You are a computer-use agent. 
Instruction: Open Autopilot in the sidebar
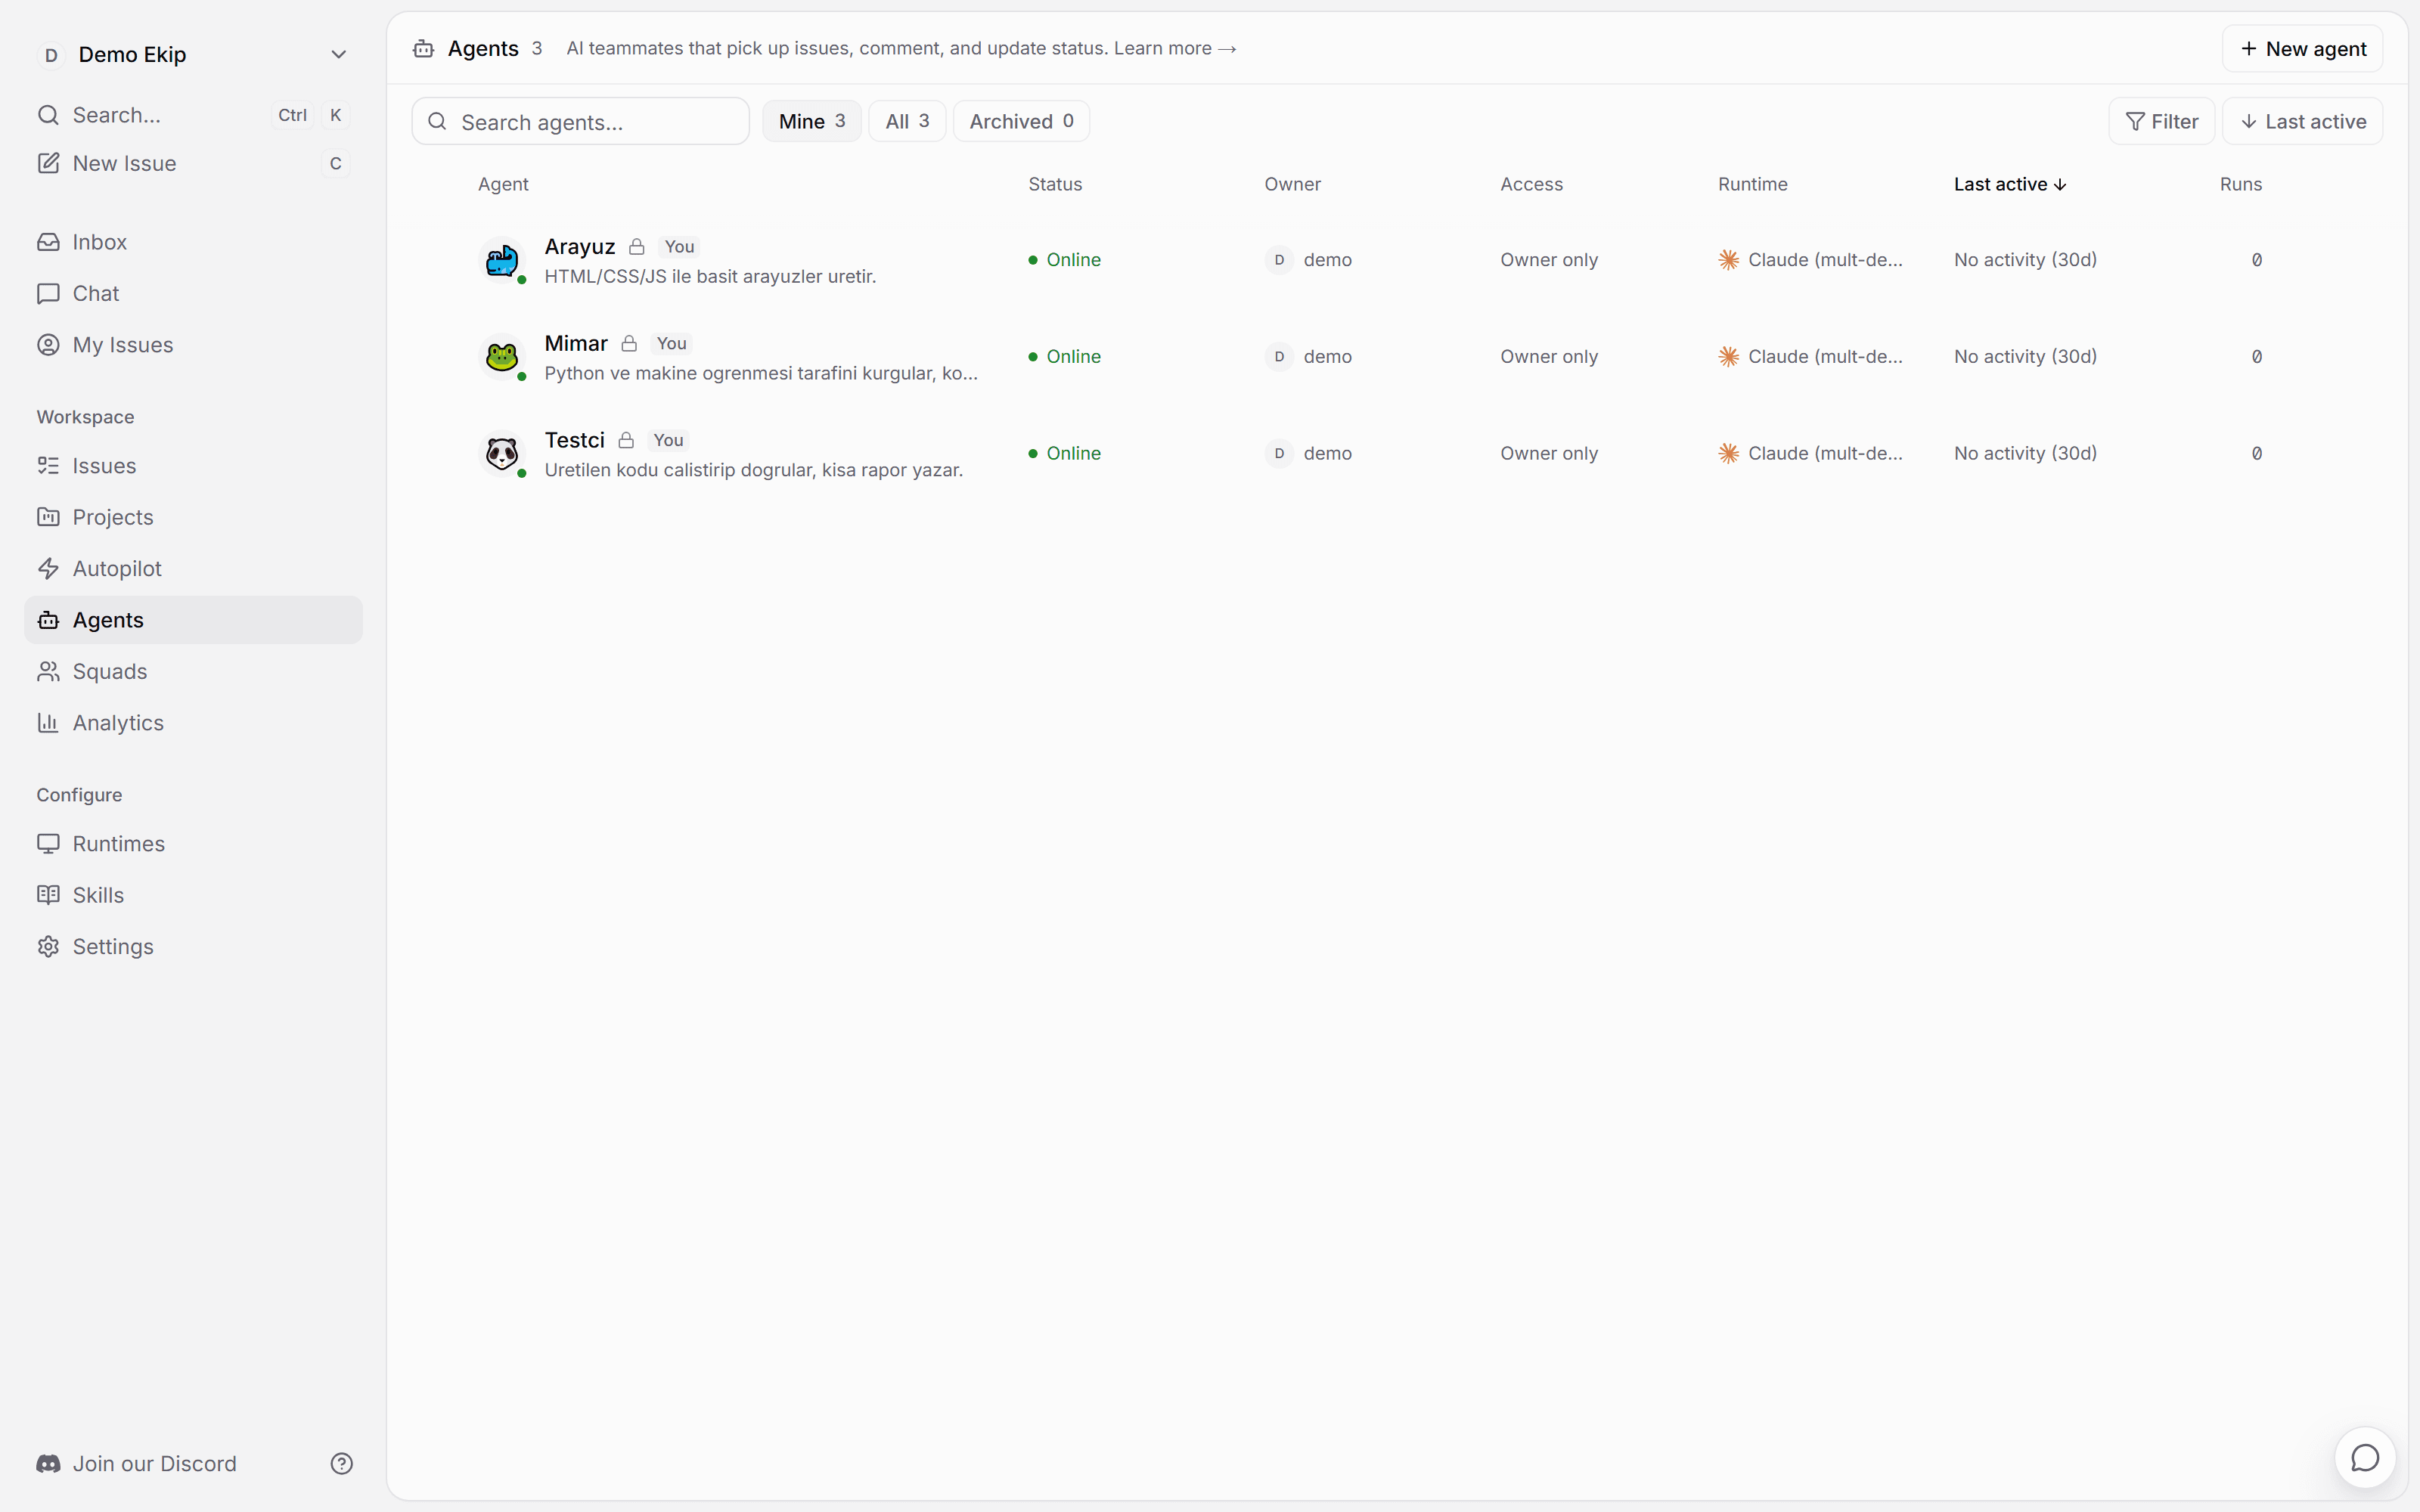[193, 568]
